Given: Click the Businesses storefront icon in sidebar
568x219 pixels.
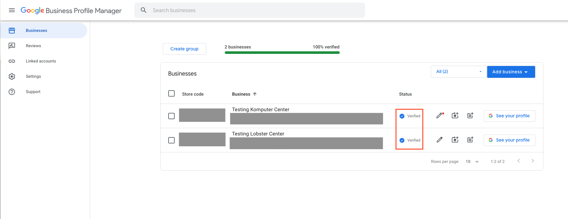Looking at the screenshot, I should [12, 31].
